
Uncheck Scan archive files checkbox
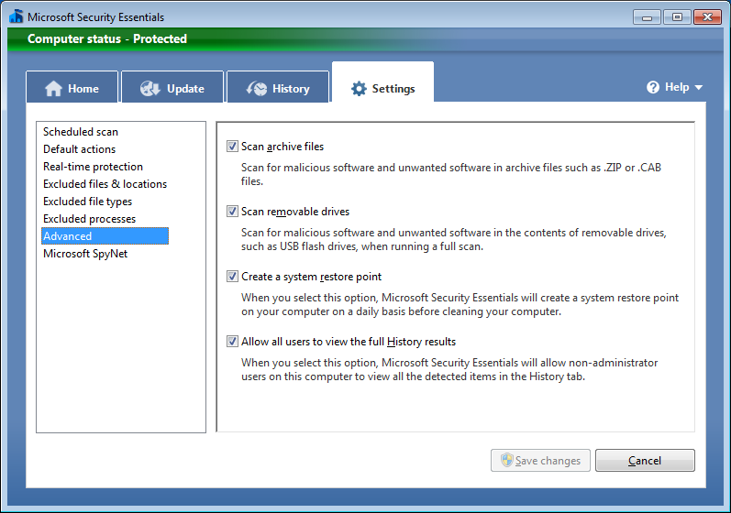[232, 147]
